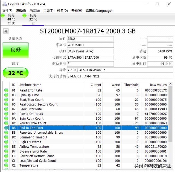Click status icon of High Fly Writes row
This screenshot has width=175, height=172.
pyautogui.click(x=6, y=142)
